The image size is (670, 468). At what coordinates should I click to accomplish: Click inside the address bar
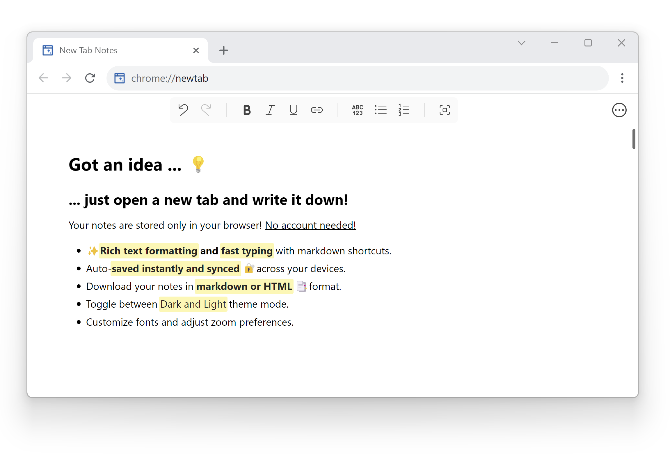coord(263,78)
